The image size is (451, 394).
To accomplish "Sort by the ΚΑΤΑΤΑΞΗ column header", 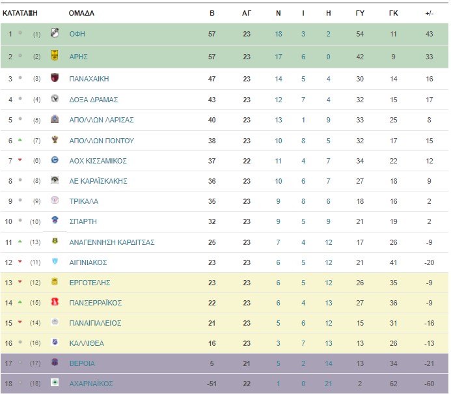I will 20,13.
